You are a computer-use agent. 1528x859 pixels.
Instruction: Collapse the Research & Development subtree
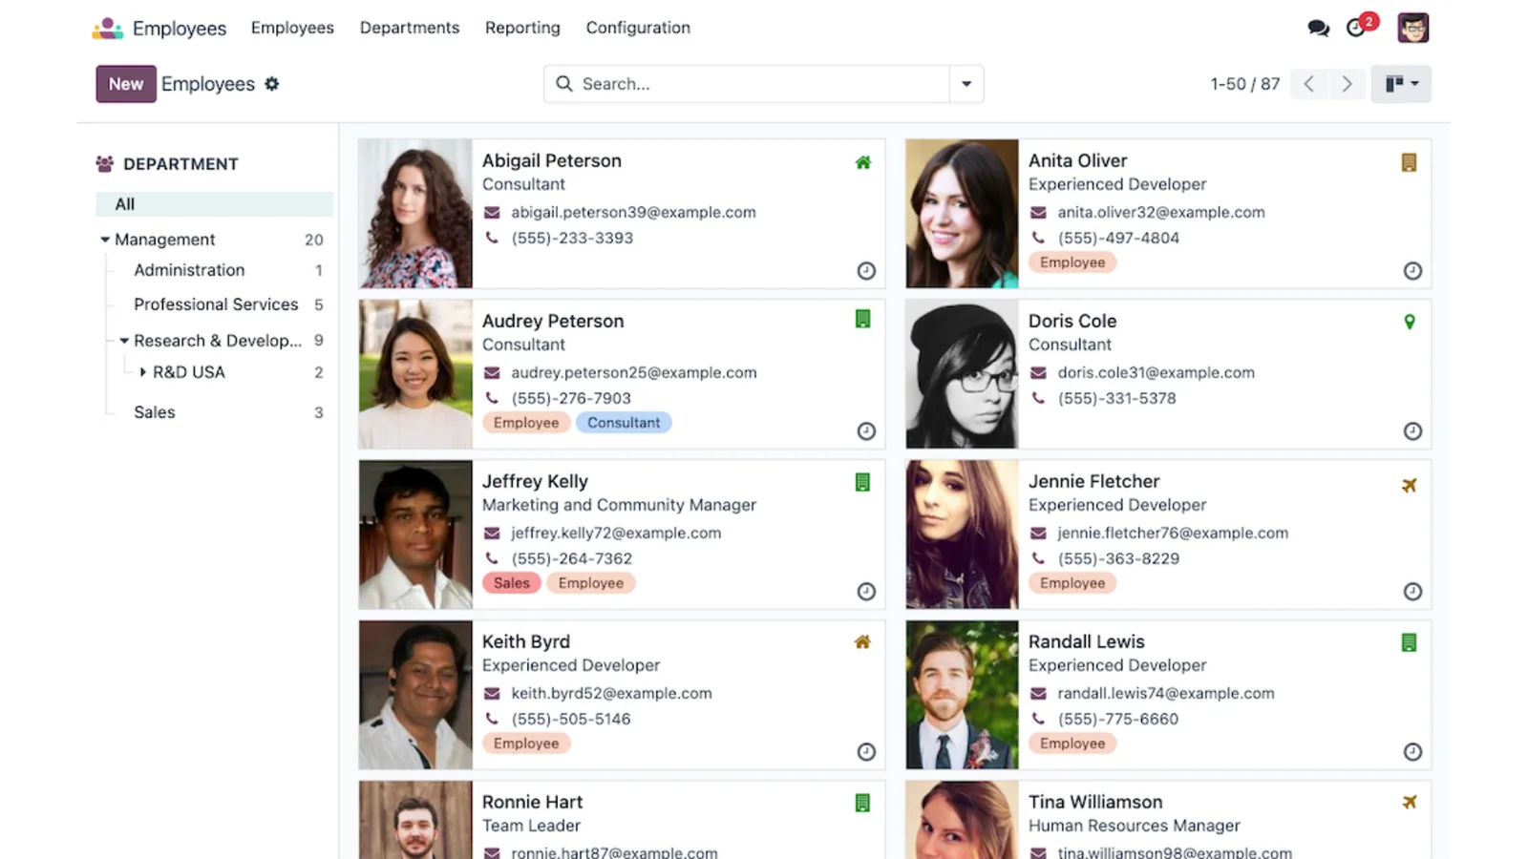tap(124, 341)
